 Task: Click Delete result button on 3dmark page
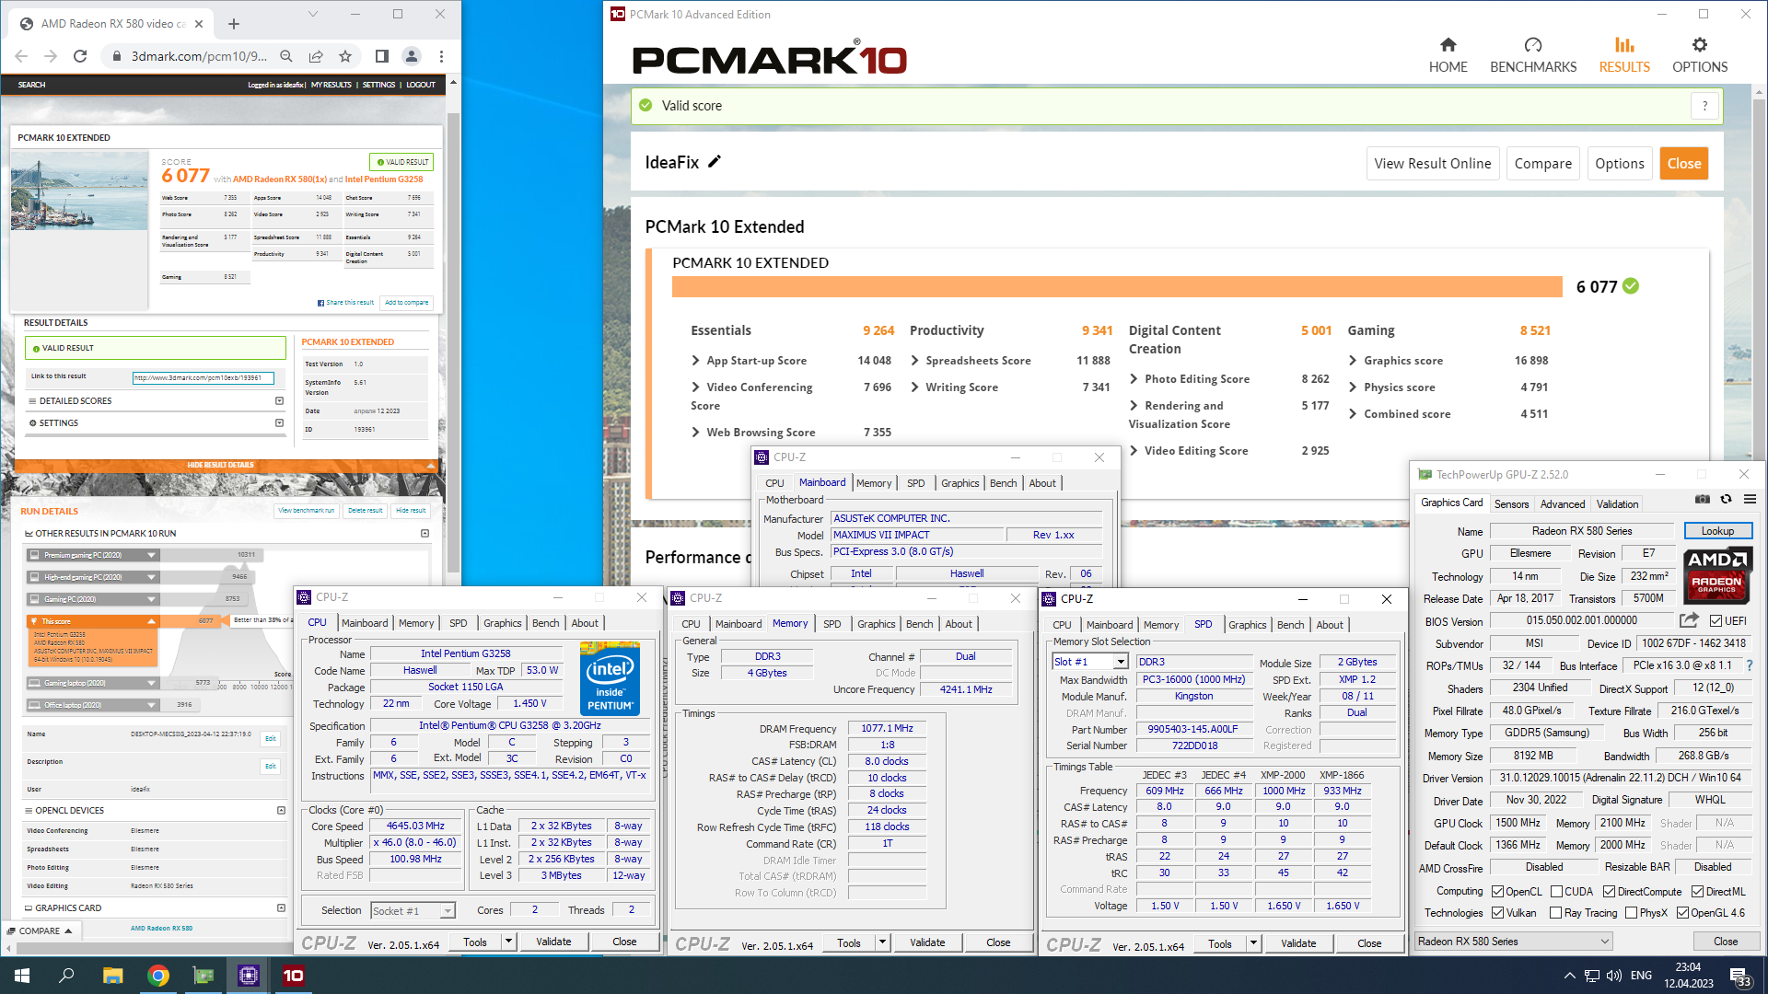(366, 511)
